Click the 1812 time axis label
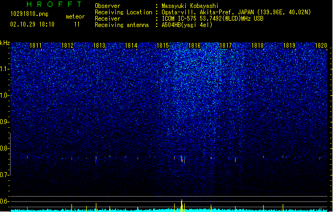The width and height of the screenshot is (333, 212). 67,46
